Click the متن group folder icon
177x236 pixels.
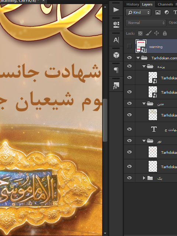150,104
